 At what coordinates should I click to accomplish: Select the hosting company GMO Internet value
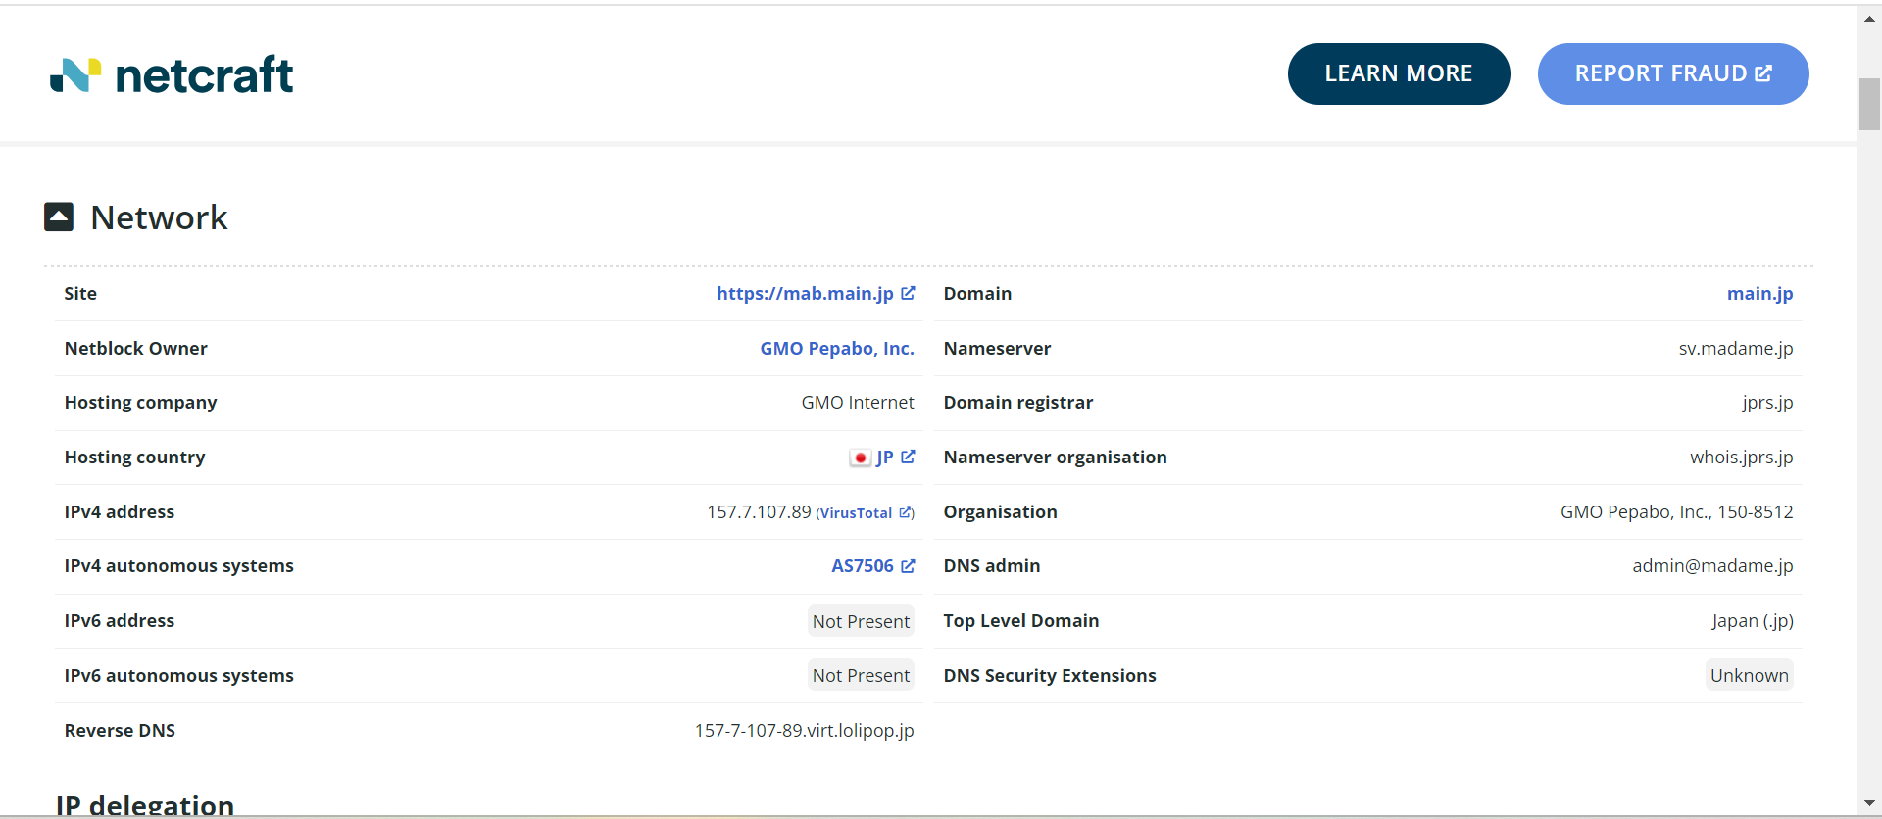pos(858,403)
